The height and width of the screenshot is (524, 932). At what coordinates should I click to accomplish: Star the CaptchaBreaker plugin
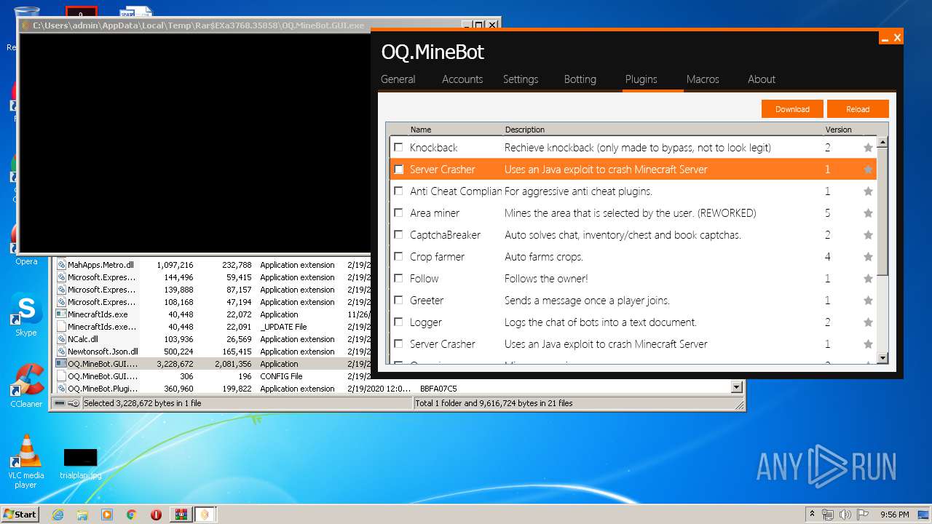pyautogui.click(x=868, y=235)
